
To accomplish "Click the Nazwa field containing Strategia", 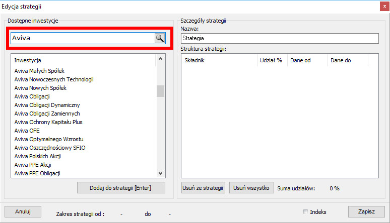I will (279, 38).
